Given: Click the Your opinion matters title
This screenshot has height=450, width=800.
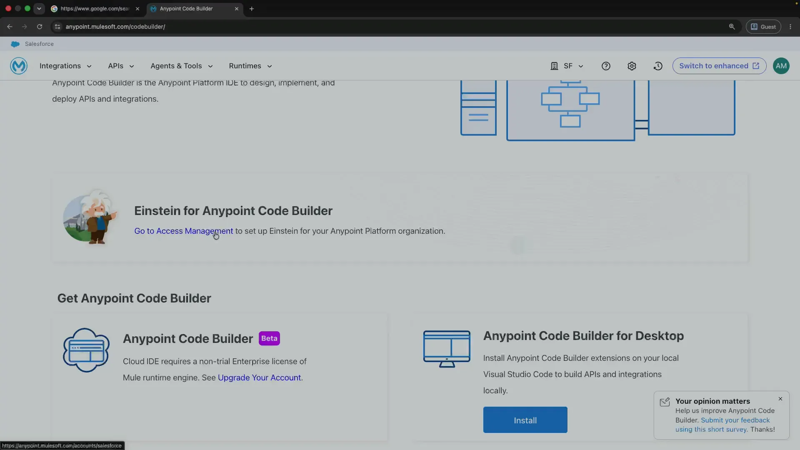Looking at the screenshot, I should click(712, 401).
